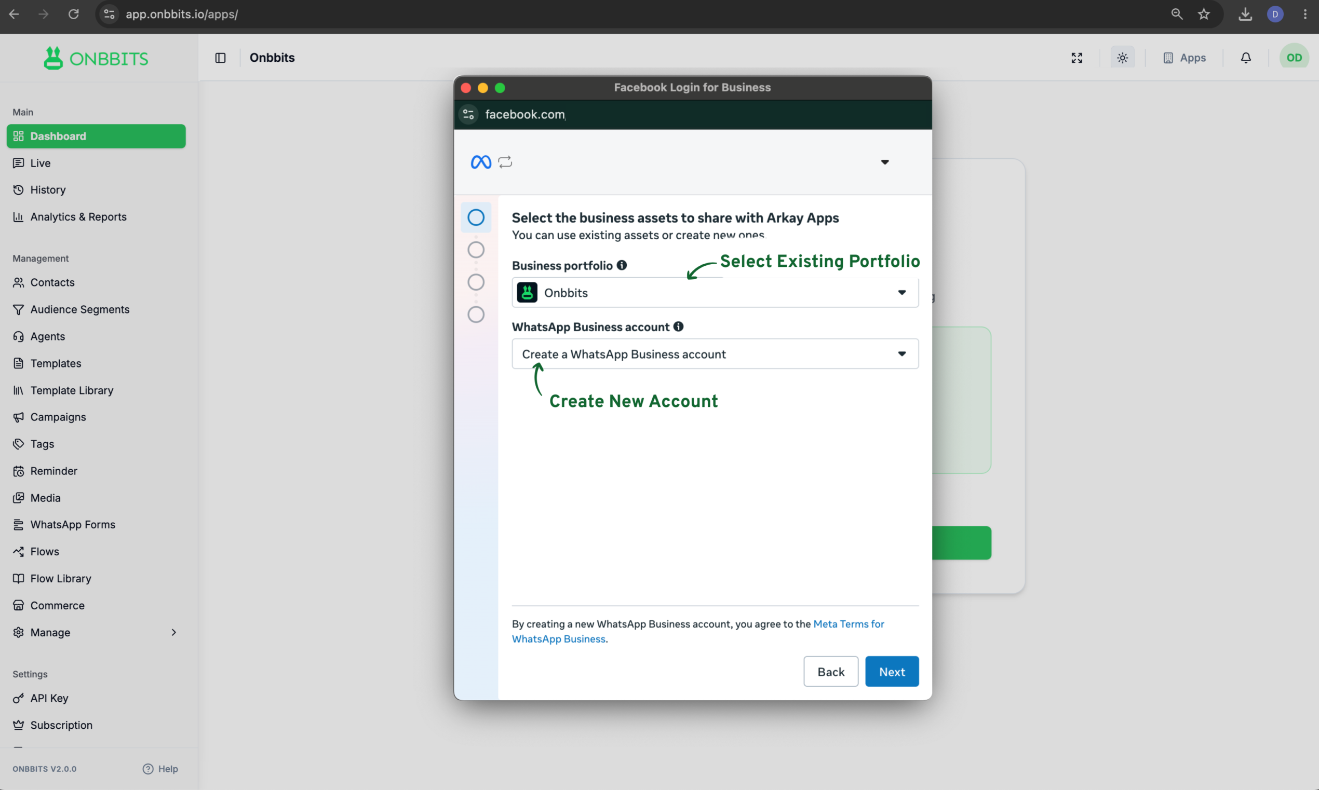This screenshot has width=1319, height=790.
Task: Expand the Manage submenu chevron
Action: click(x=173, y=632)
